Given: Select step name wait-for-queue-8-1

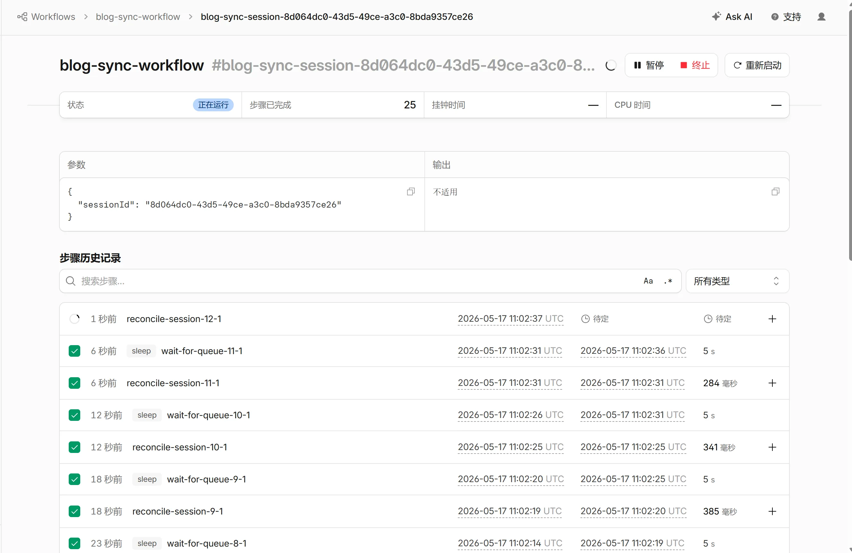Looking at the screenshot, I should click(207, 543).
